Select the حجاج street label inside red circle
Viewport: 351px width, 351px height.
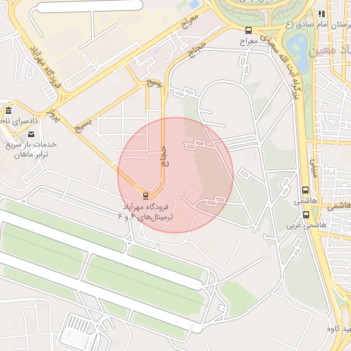[165, 156]
